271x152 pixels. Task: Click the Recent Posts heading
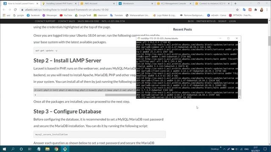click(183, 30)
